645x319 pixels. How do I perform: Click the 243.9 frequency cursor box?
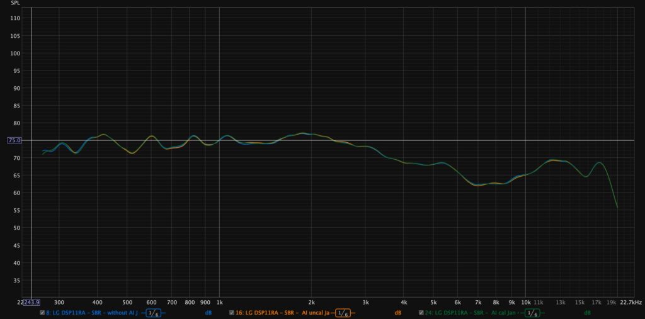click(31, 302)
